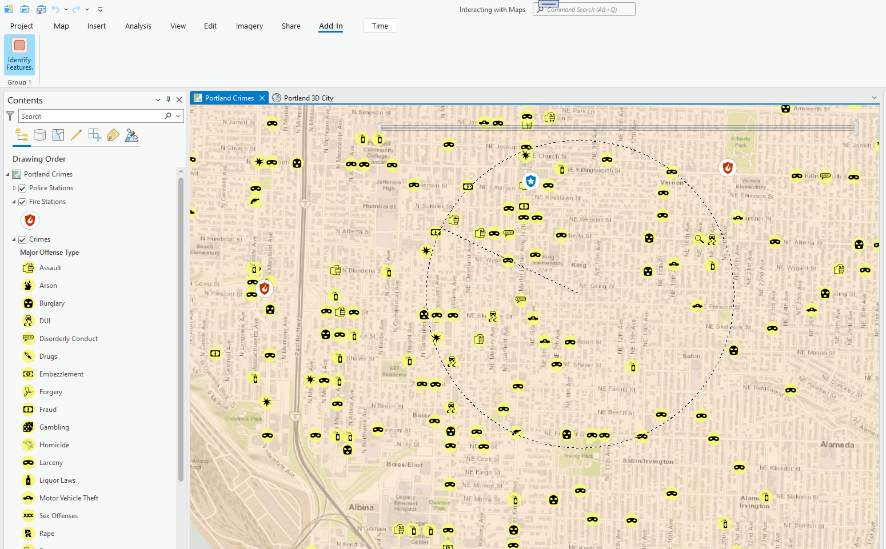The width and height of the screenshot is (886, 549).
Task: Switch Contents to List By Data Source view
Action: click(x=39, y=135)
